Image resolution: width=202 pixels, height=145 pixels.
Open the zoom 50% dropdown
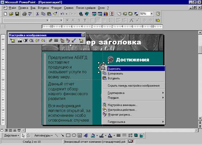tap(151, 14)
